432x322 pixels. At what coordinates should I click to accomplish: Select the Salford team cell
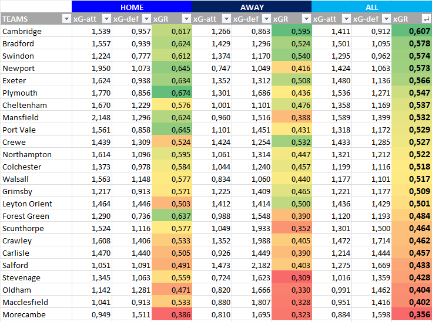pos(36,265)
